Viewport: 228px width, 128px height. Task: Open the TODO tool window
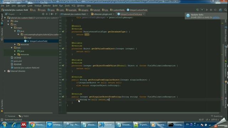point(24,116)
